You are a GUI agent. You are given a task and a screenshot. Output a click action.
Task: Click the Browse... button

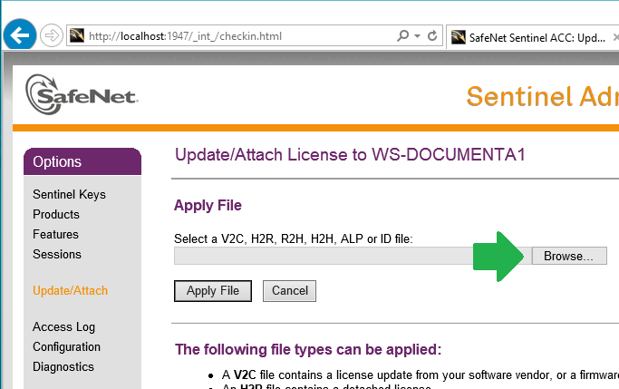tap(568, 256)
